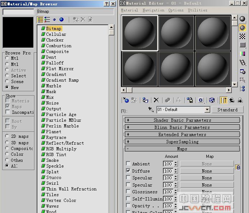This screenshot has width=249, height=213.
Task: Switch to View Small Icons mode
Action: pos(54,20)
